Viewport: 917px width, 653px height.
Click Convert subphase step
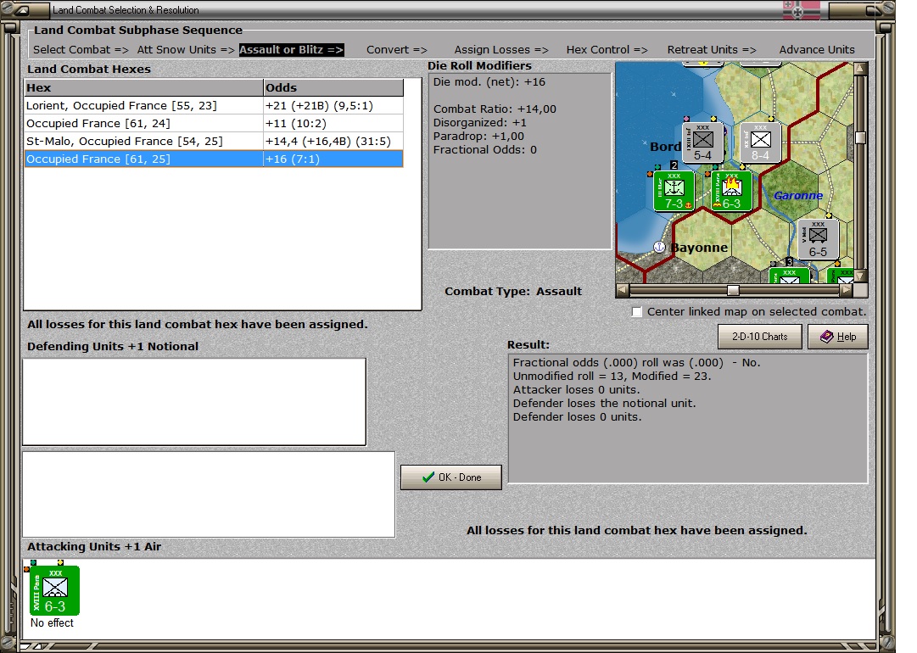396,50
